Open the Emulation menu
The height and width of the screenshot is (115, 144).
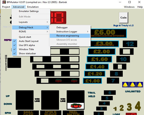coord(33,7)
